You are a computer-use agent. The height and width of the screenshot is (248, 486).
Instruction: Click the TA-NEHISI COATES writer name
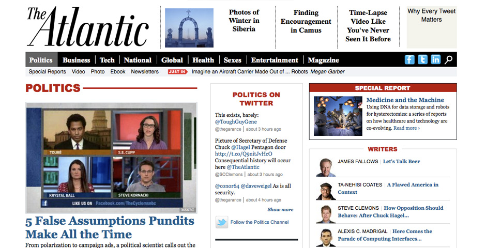[x=360, y=184]
